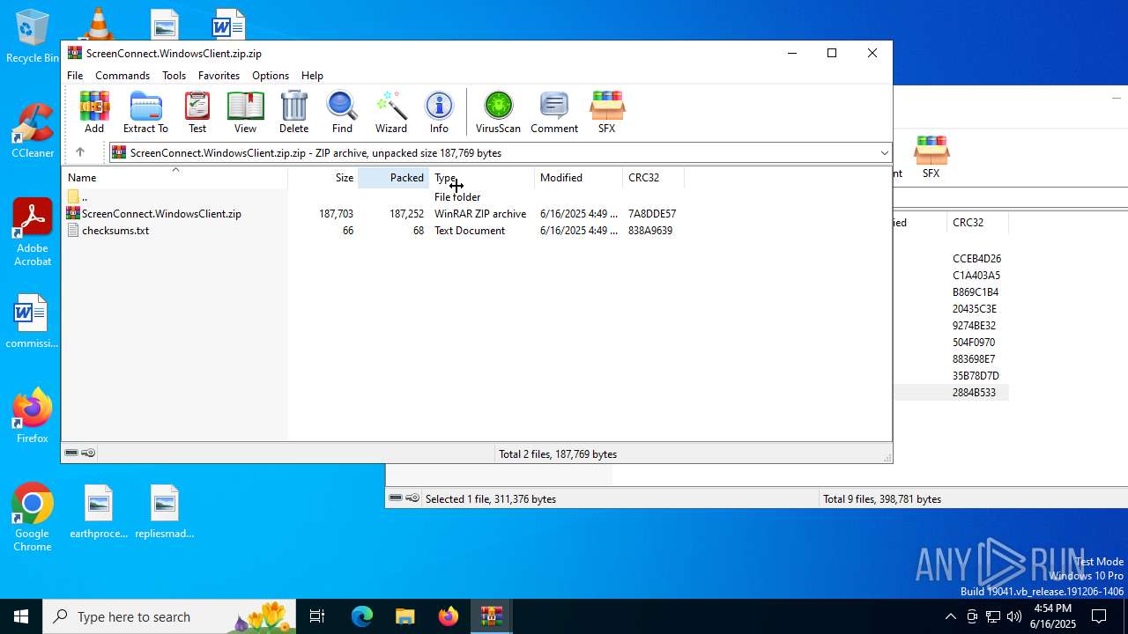Expand the archive path dropdown
1128x634 pixels.
[884, 152]
